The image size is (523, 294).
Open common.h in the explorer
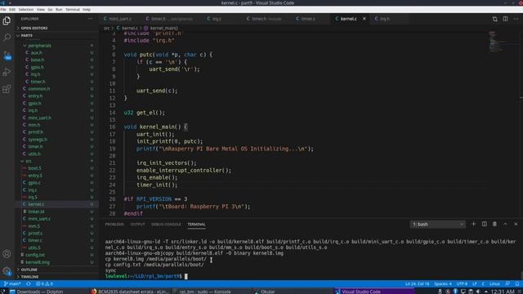39,89
